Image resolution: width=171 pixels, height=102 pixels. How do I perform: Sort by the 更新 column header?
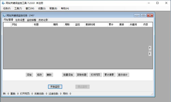pyautogui.click(x=123, y=24)
